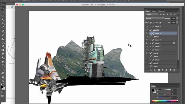Filter layers by adjustment layers
This screenshot has height=104, width=185.
tap(164, 14)
